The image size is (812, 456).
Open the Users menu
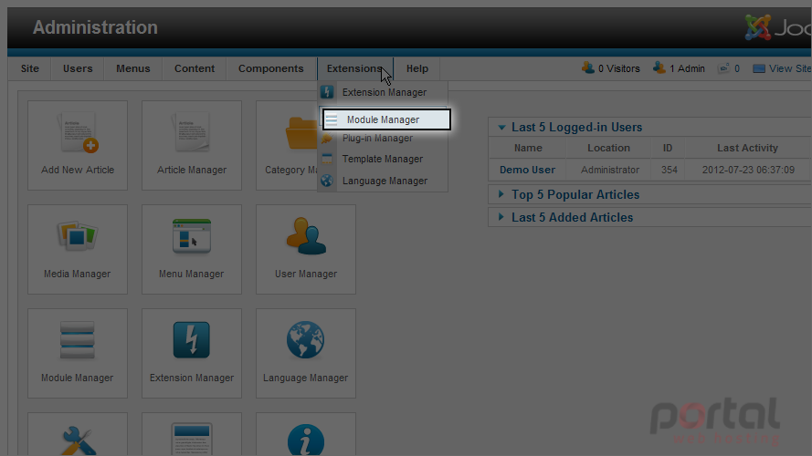(x=78, y=68)
